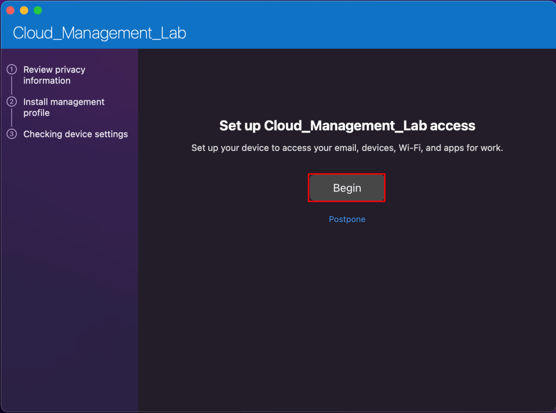Click the Begin button to start setup
Image resolution: width=556 pixels, height=413 pixels.
tap(347, 188)
